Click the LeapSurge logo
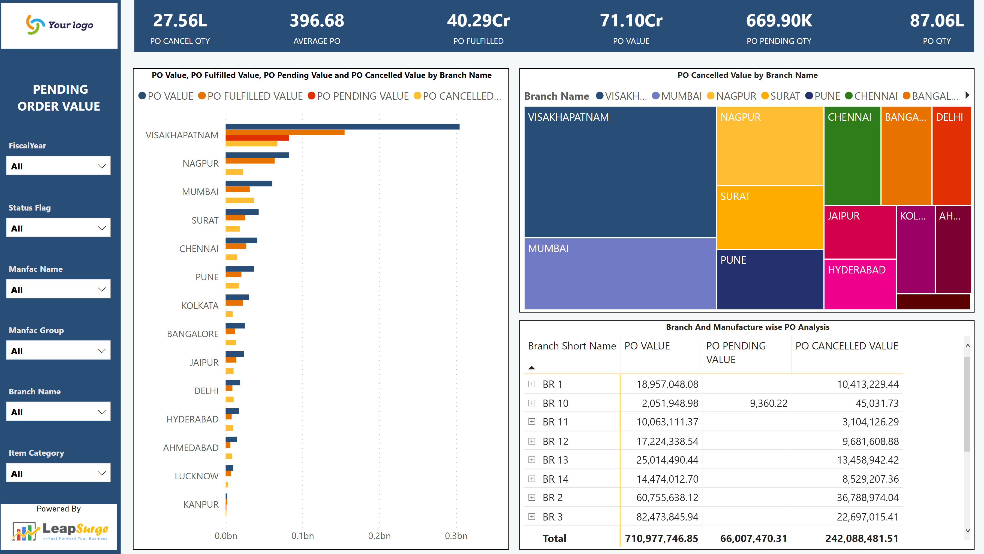Image resolution: width=984 pixels, height=554 pixels. coord(59,530)
